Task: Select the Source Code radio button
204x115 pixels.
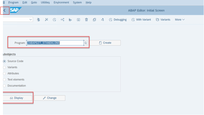Action: coord(4,61)
